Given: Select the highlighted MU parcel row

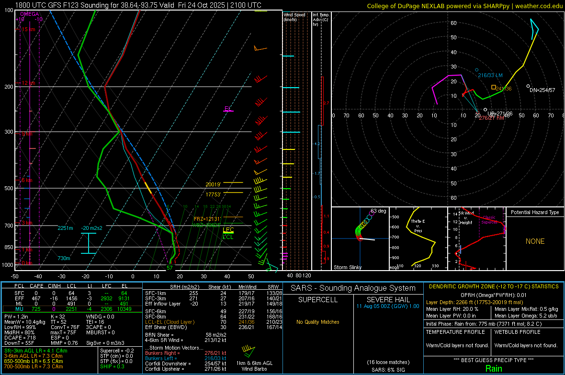Looking at the screenshot, I should click(72, 309).
